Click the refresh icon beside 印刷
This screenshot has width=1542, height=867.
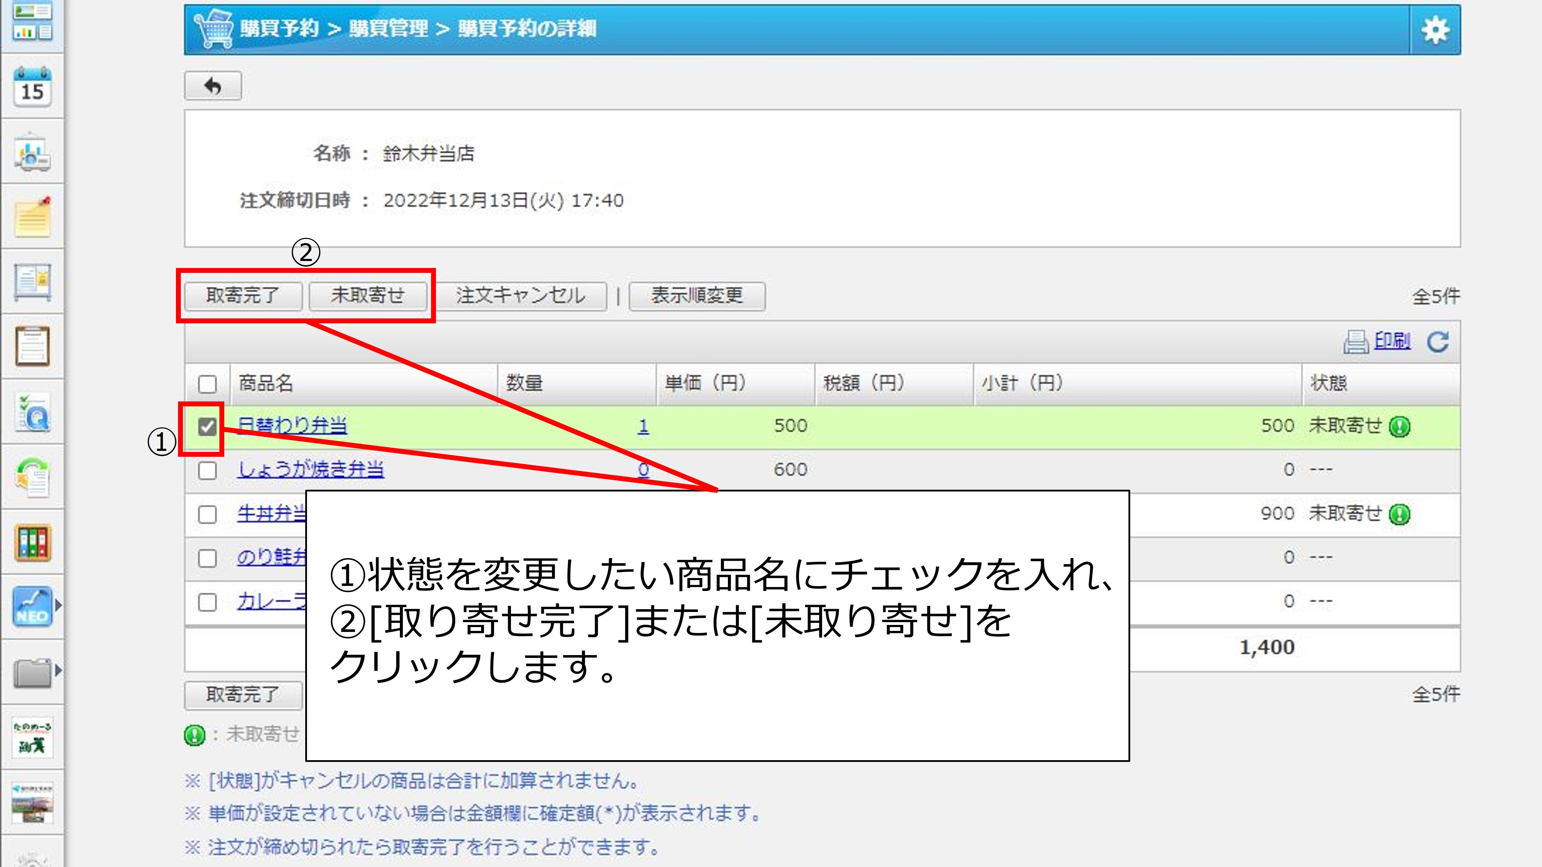click(x=1438, y=342)
